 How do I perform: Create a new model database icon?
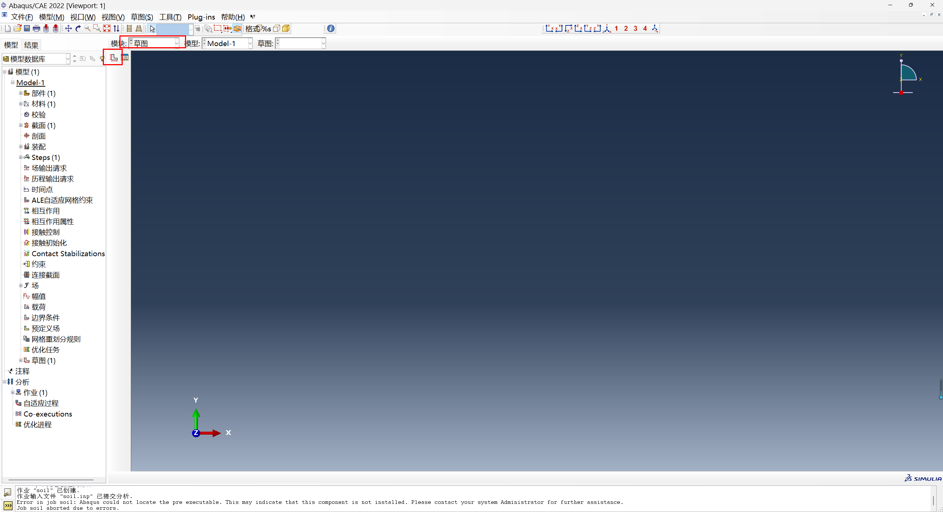(8, 28)
